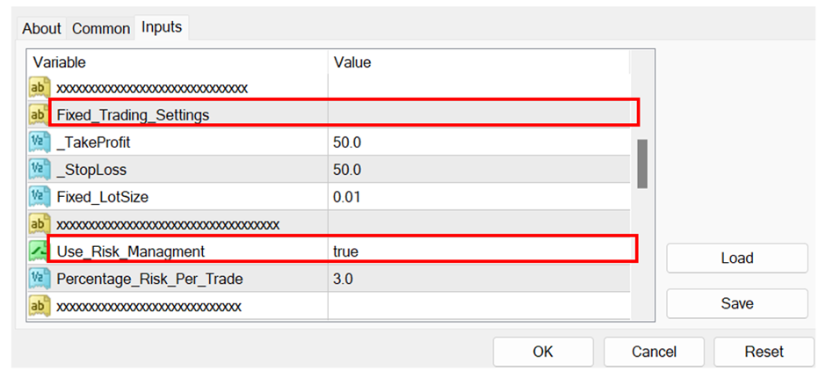
Task: Select the Fixed_LotSize value 0.01 field
Action: click(348, 197)
